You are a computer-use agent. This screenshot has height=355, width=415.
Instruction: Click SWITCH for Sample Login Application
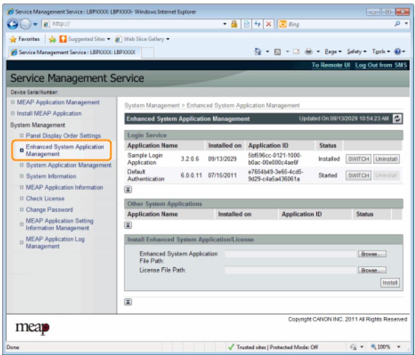tap(358, 159)
